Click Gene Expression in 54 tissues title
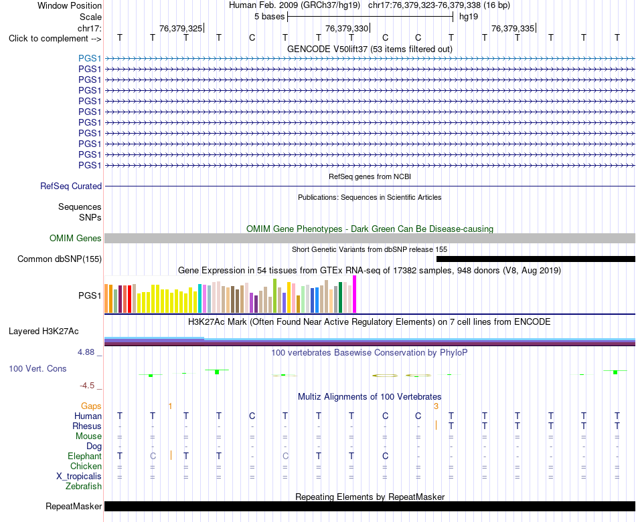Viewport: 636px width, 522px height. [x=370, y=270]
